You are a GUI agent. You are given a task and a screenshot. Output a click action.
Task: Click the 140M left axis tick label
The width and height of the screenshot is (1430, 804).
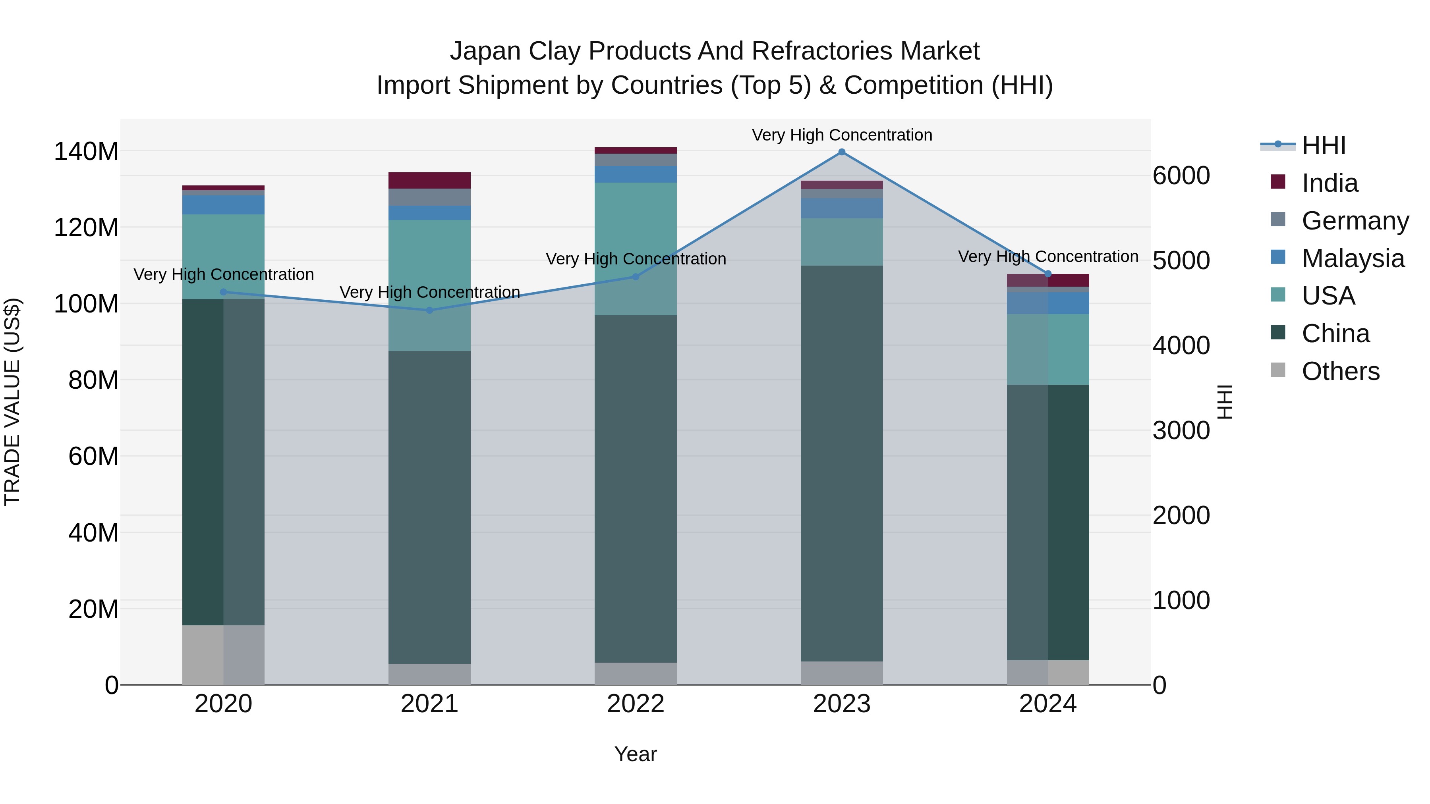coord(86,152)
